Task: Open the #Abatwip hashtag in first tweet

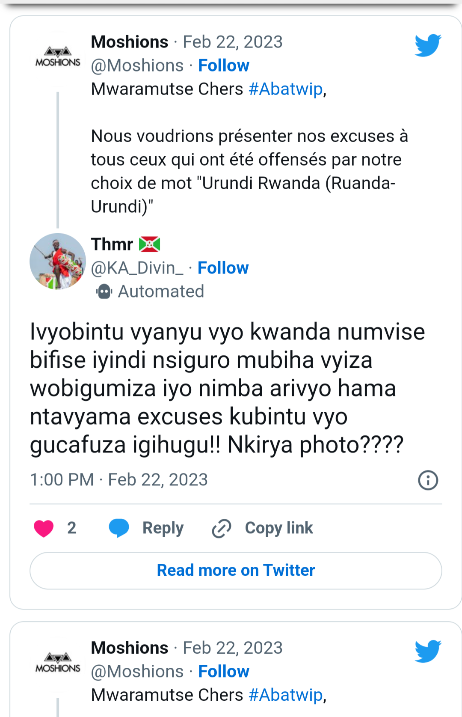Action: [285, 89]
